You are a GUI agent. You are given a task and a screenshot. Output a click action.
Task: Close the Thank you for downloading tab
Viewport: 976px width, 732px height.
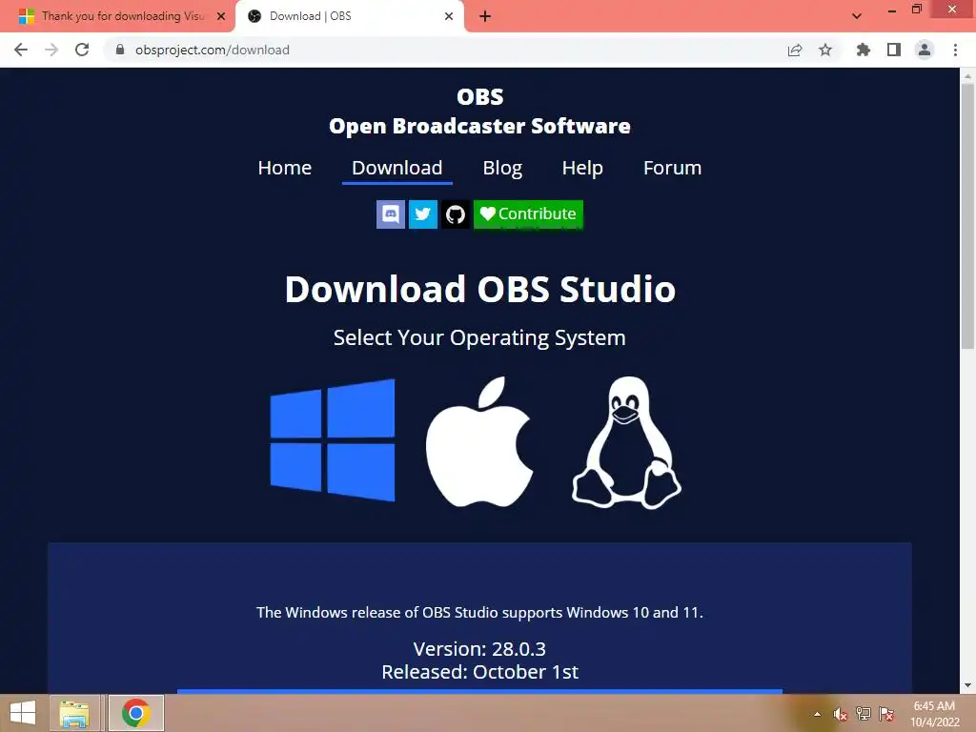click(221, 16)
